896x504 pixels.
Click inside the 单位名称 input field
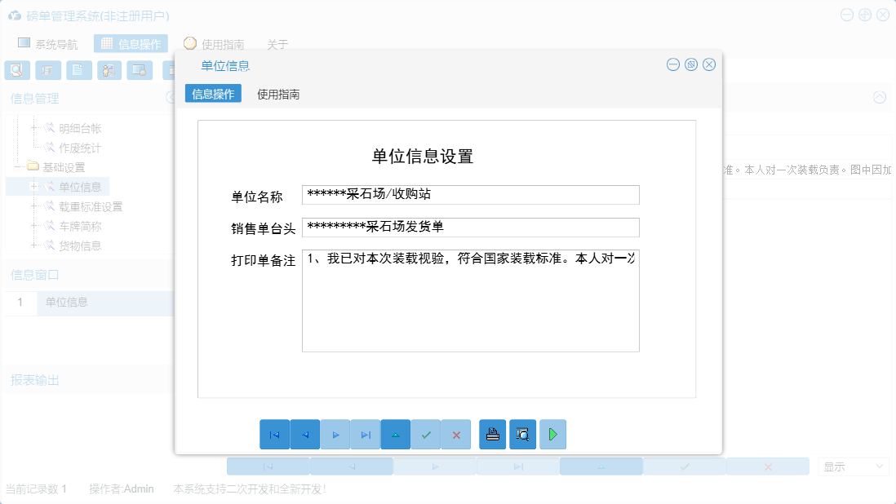470,194
